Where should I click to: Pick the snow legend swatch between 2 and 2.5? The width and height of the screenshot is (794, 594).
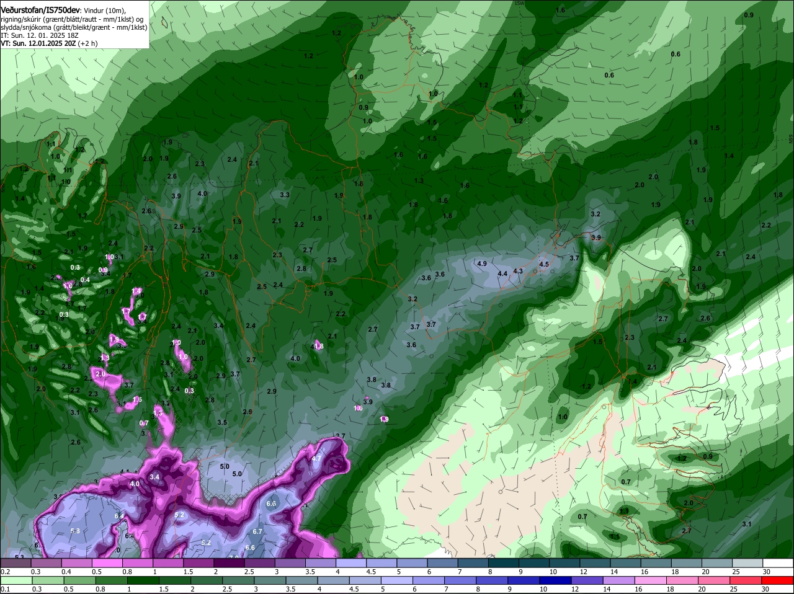(228, 563)
